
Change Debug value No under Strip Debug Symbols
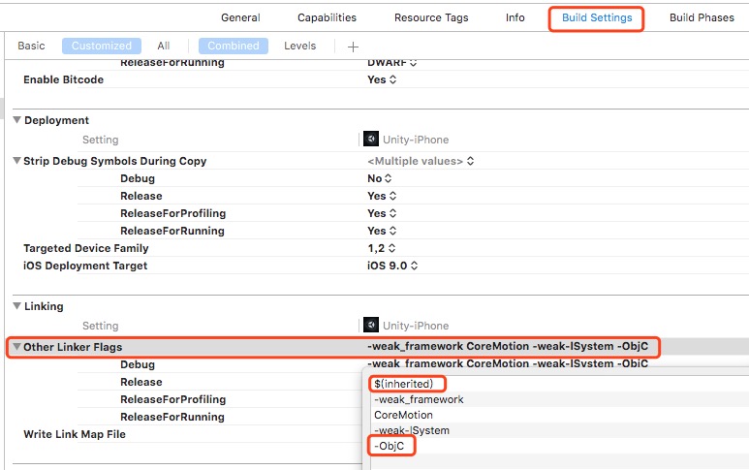click(x=379, y=178)
